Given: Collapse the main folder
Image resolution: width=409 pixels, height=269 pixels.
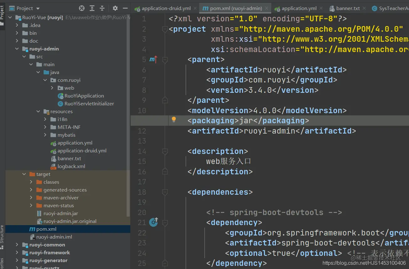Looking at the screenshot, I should point(31,65).
